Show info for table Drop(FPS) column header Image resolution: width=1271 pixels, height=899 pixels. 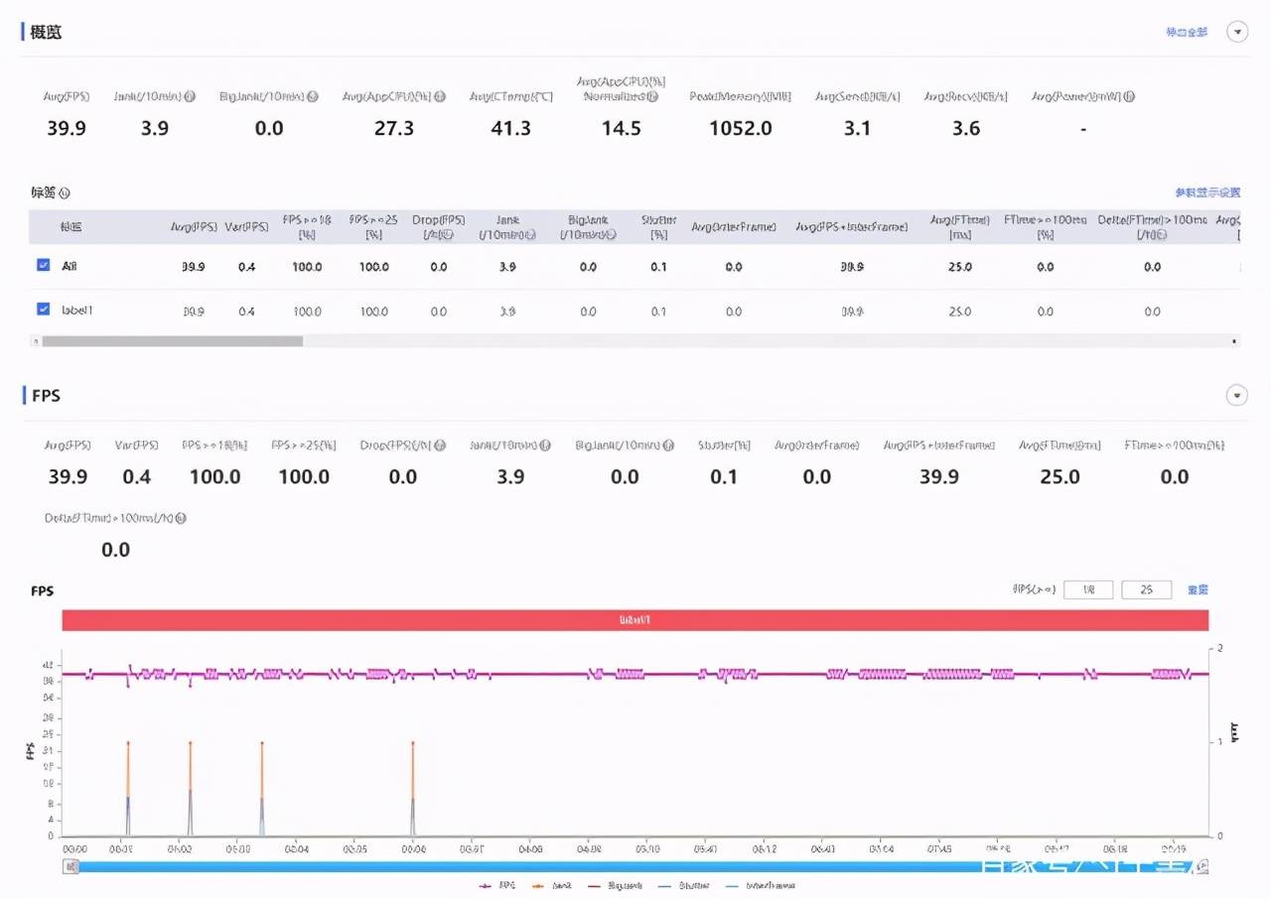pyautogui.click(x=450, y=234)
